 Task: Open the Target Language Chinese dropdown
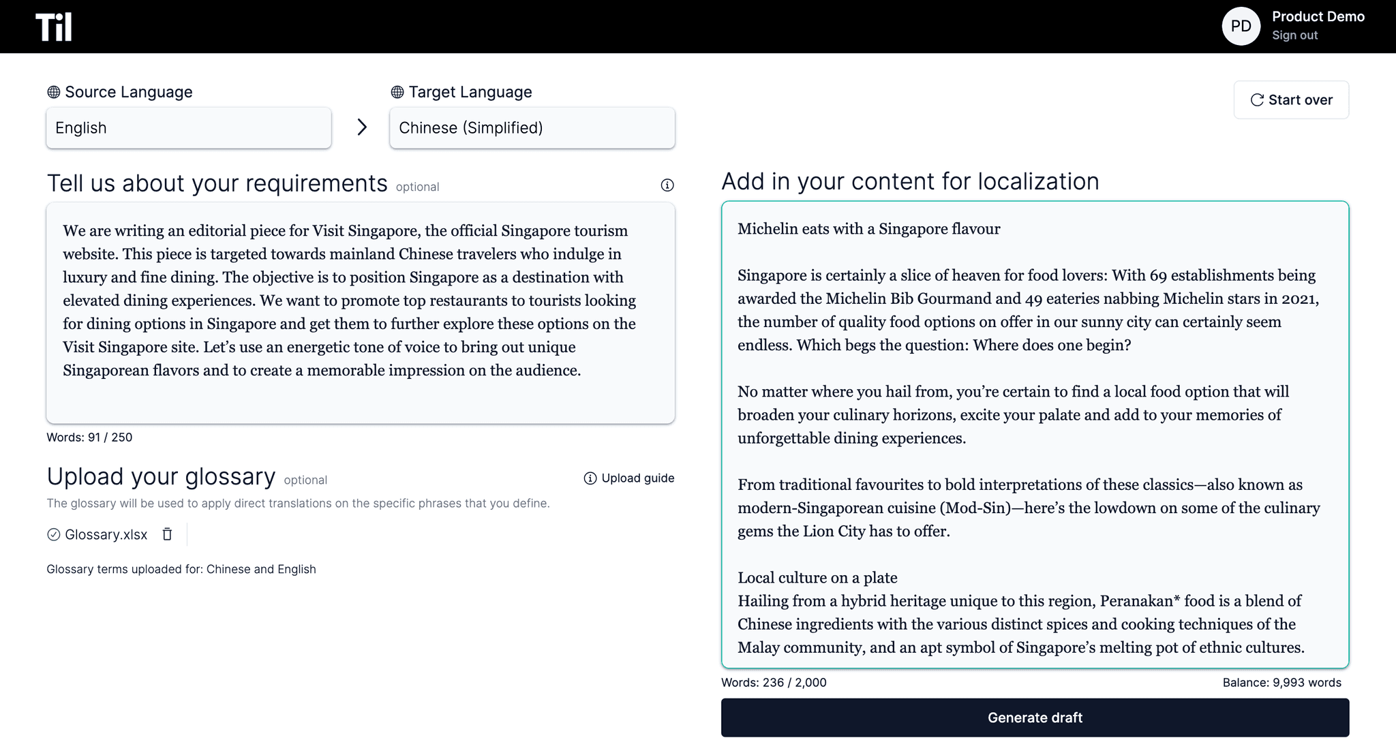point(532,128)
